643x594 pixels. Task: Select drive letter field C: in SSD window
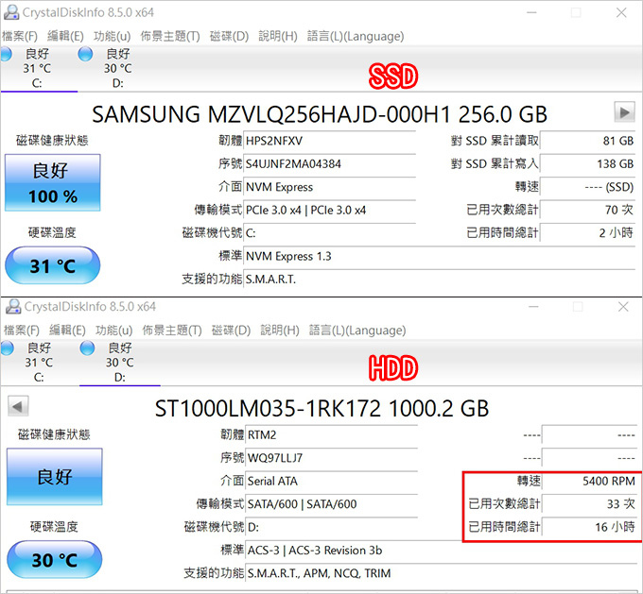point(330,233)
